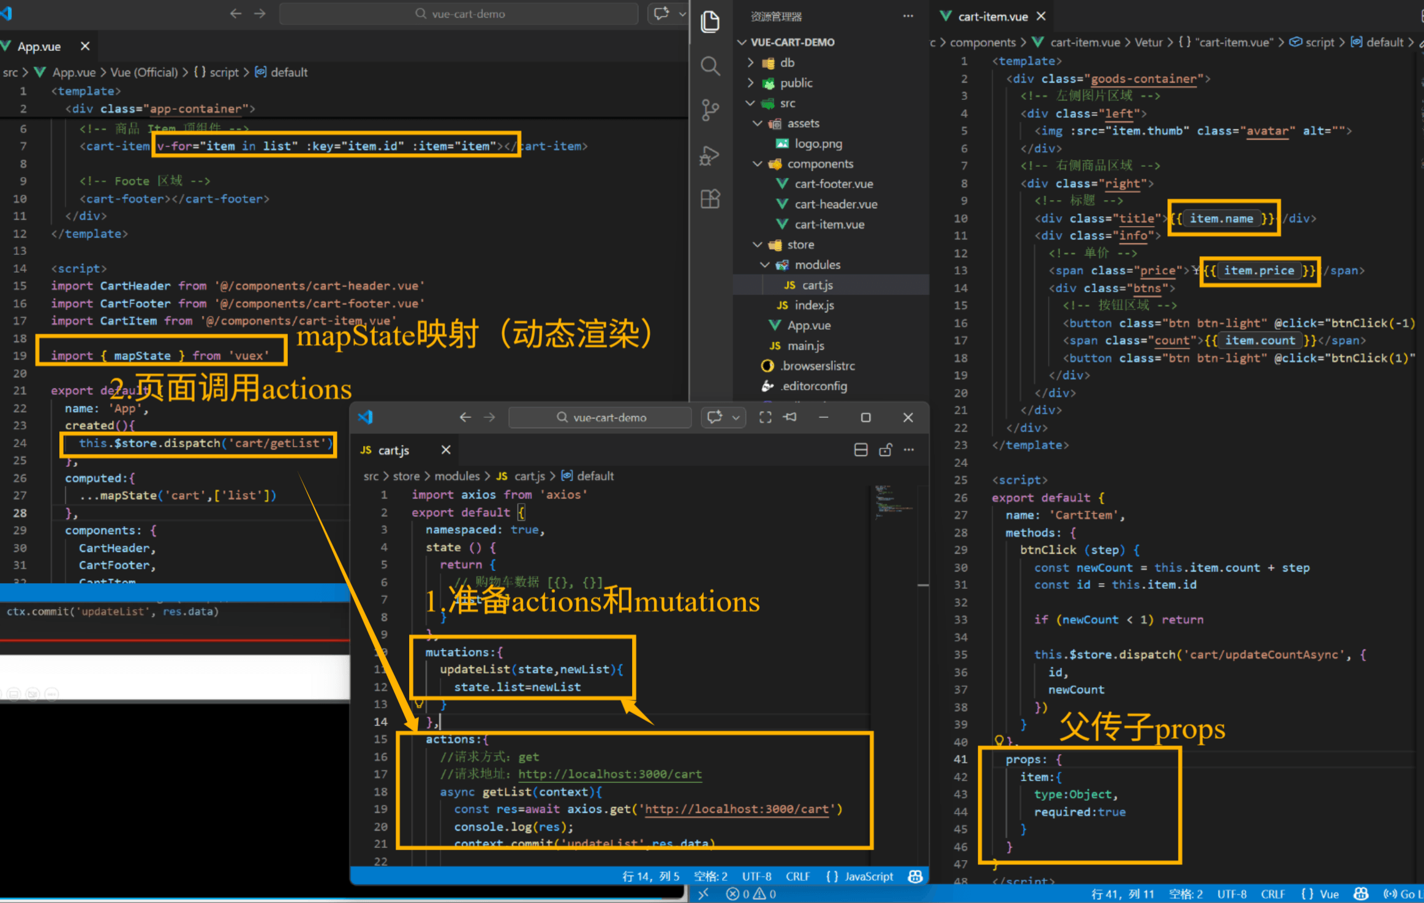1424x903 pixels.
Task: Open the Run and Debug view
Action: [x=710, y=156]
